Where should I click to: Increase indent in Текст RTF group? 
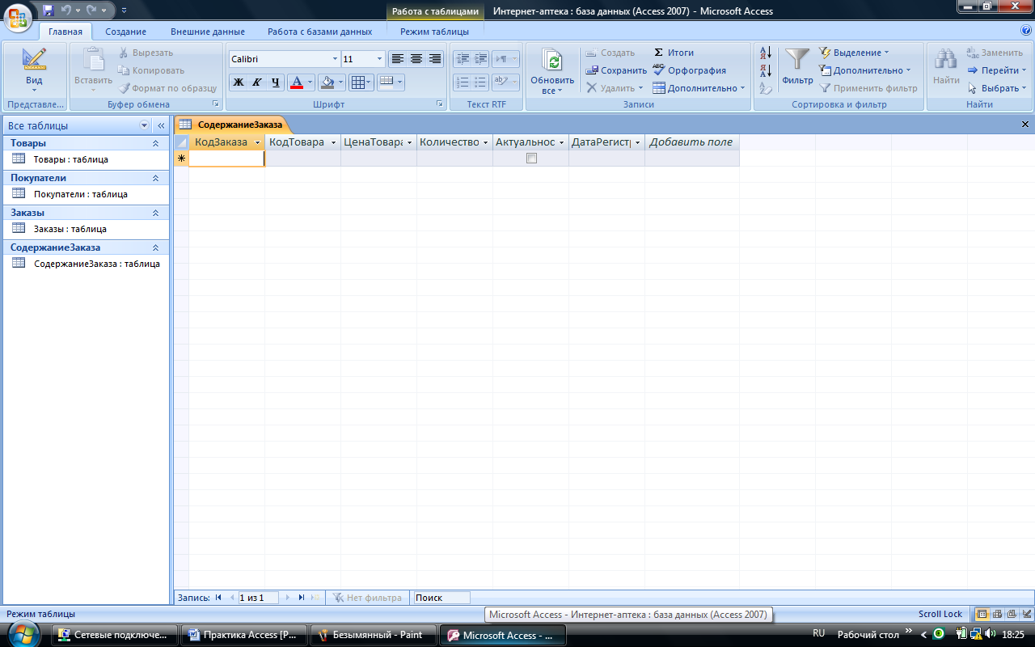[480, 59]
